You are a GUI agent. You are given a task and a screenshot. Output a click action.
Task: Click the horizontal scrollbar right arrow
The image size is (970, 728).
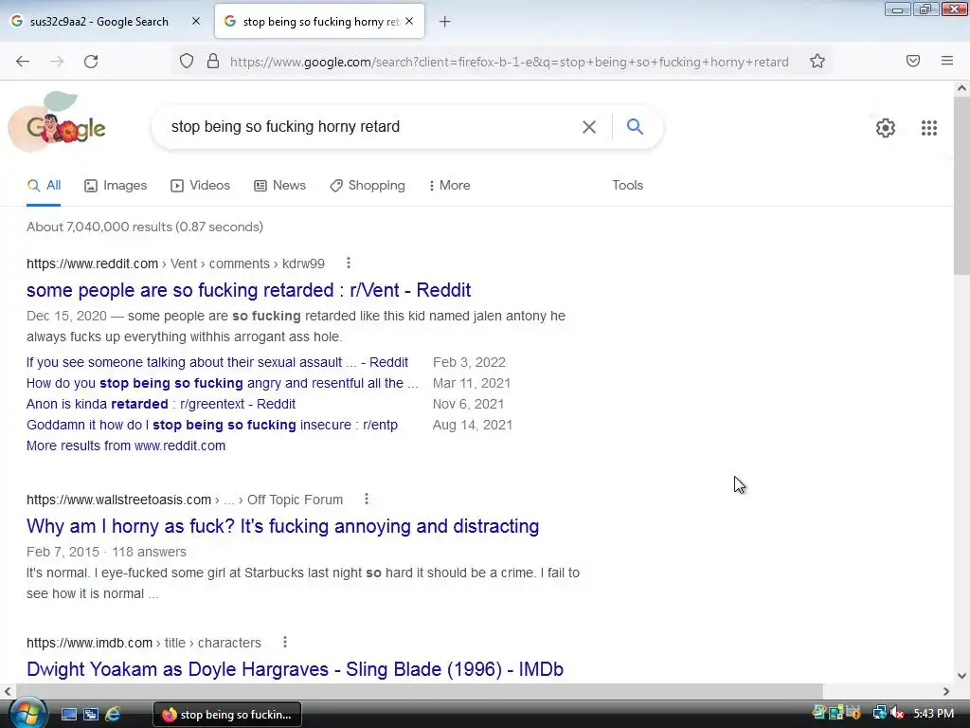coord(946,691)
